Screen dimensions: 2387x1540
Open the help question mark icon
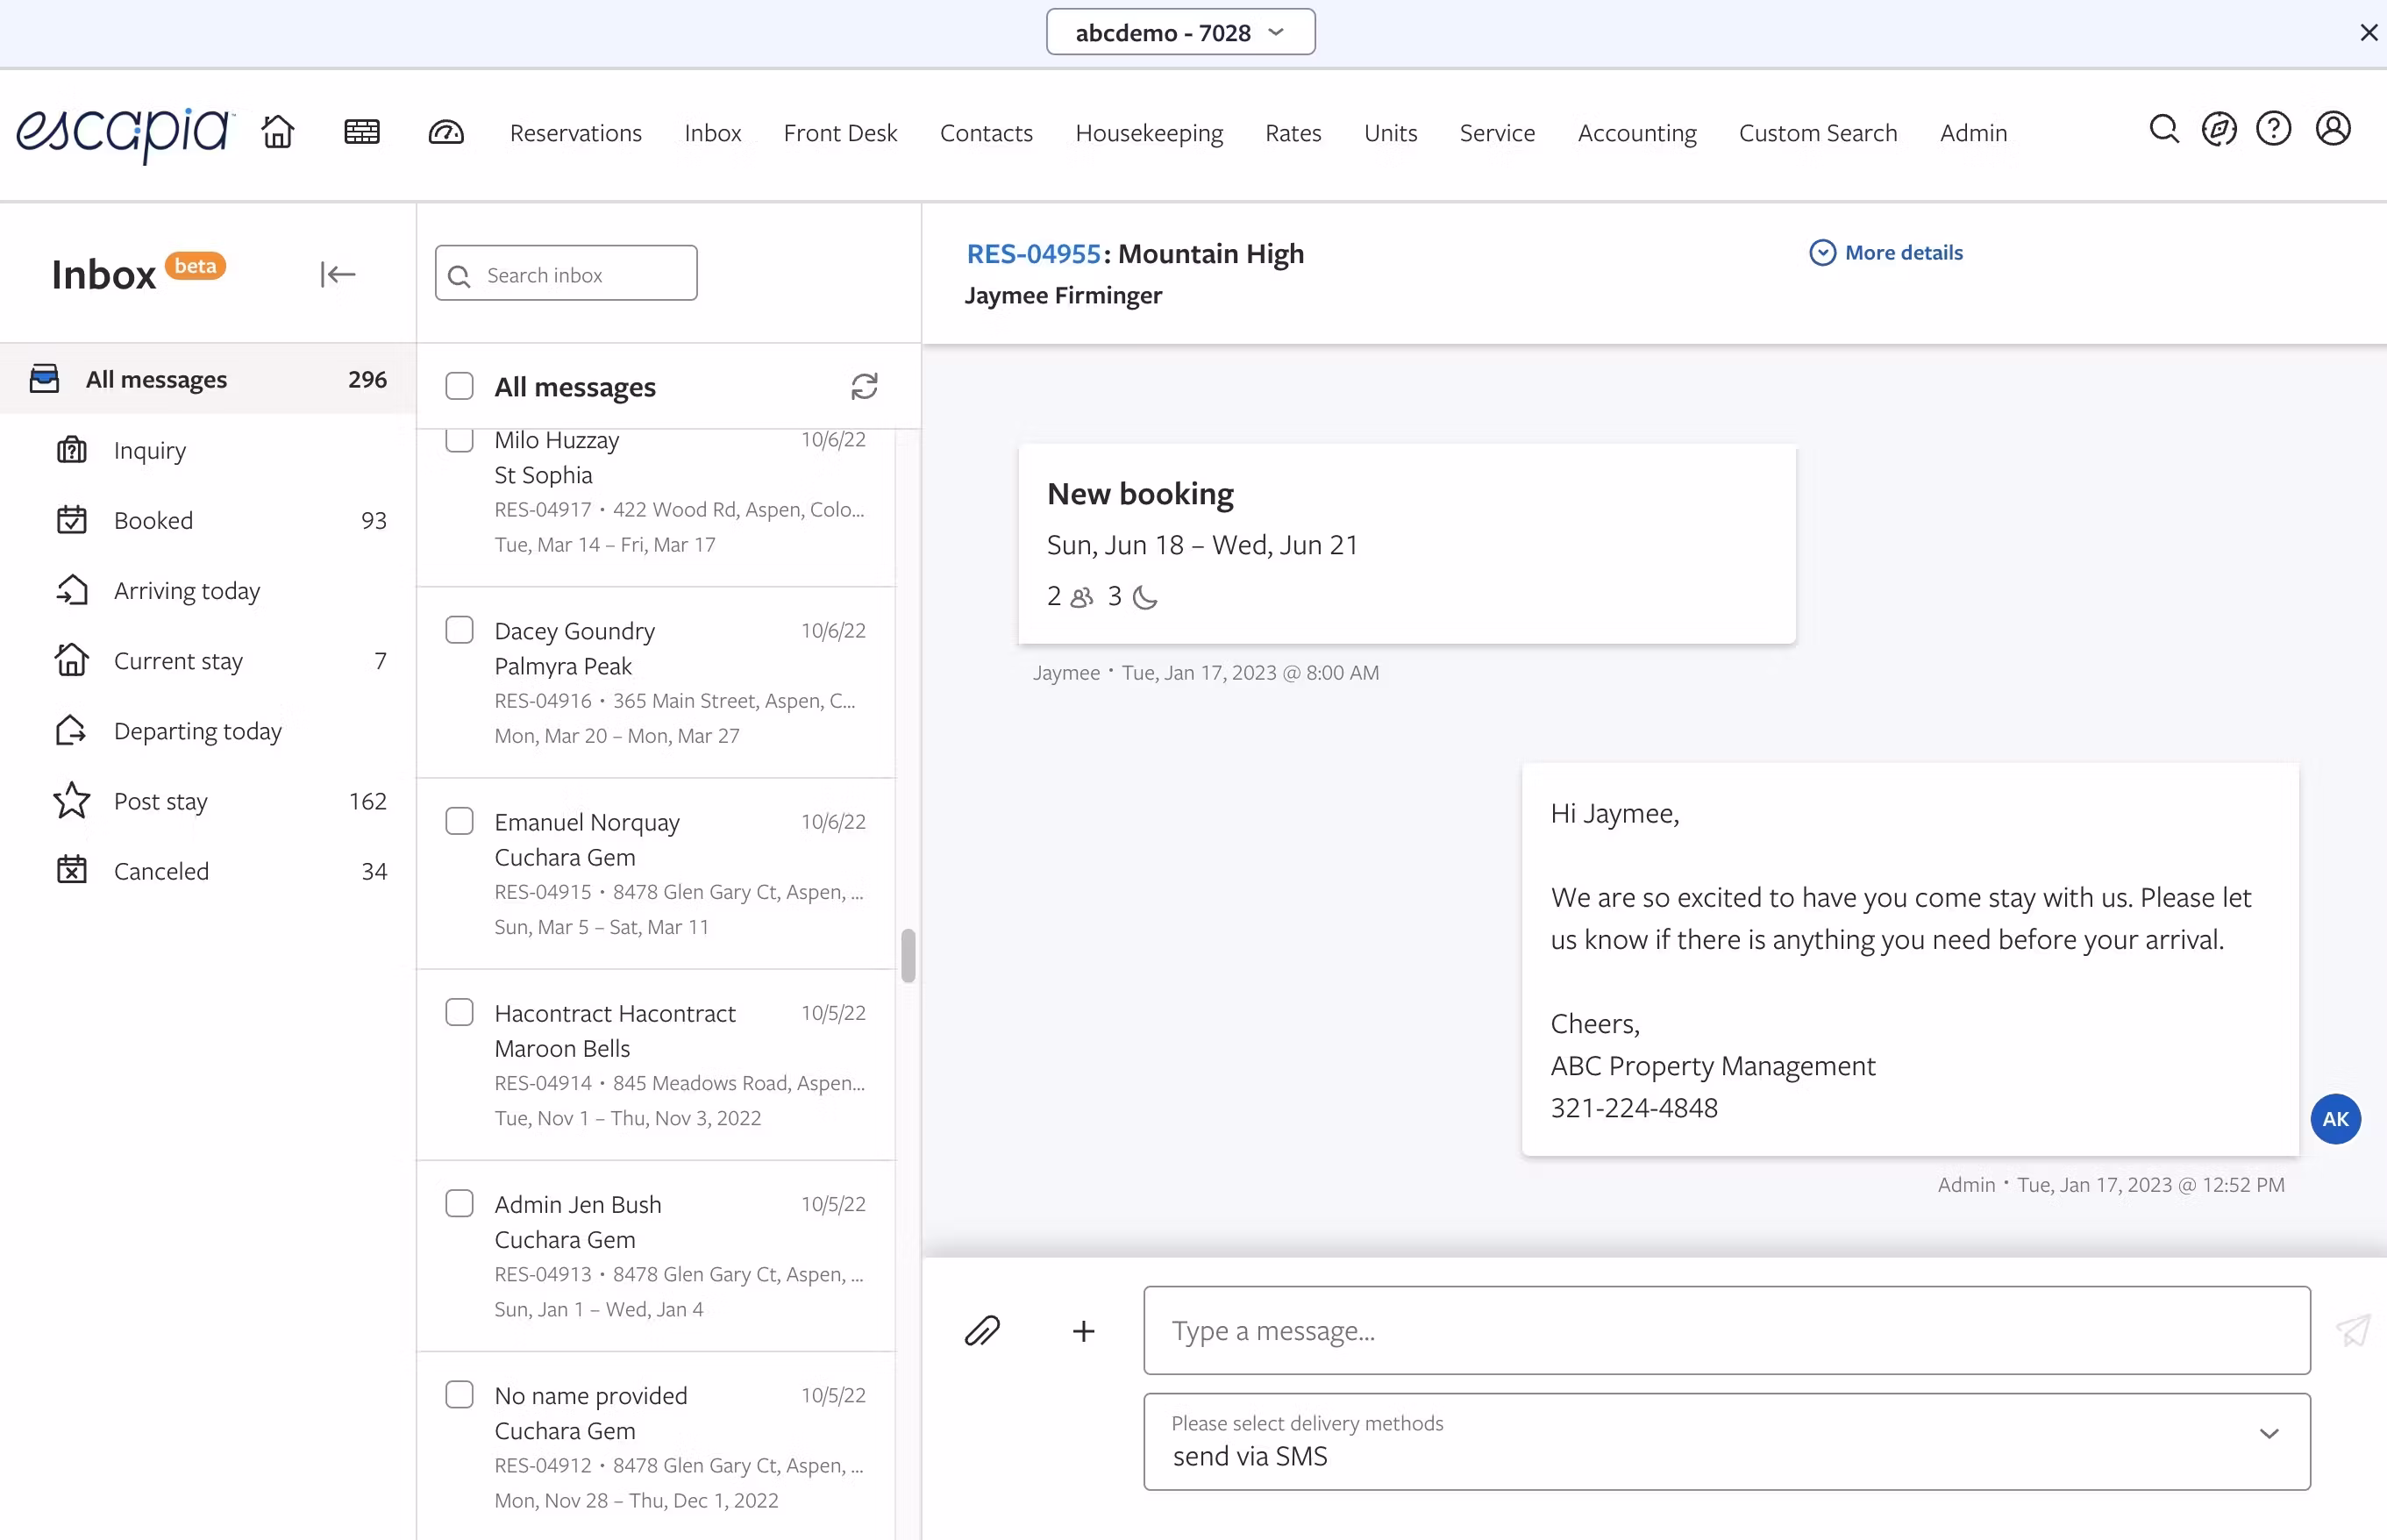[2273, 130]
